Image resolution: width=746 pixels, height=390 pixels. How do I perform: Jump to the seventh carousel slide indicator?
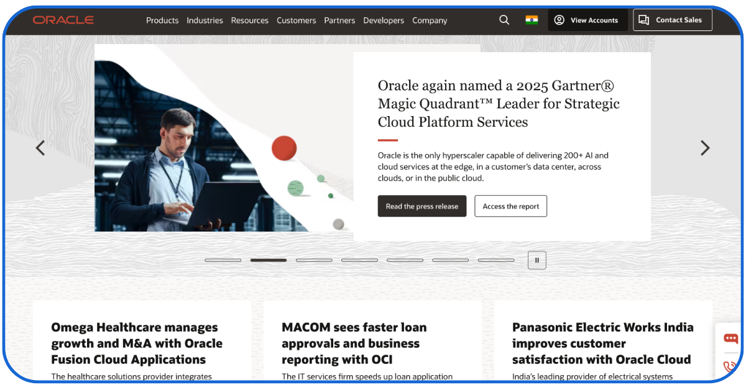(496, 260)
